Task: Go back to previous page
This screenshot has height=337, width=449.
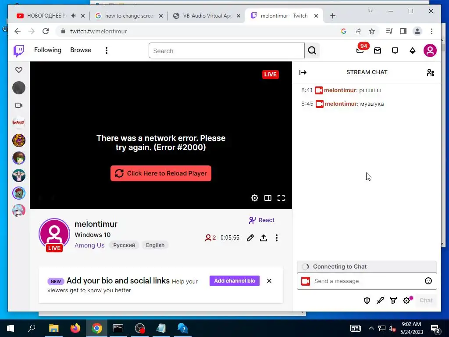Action: (18, 31)
